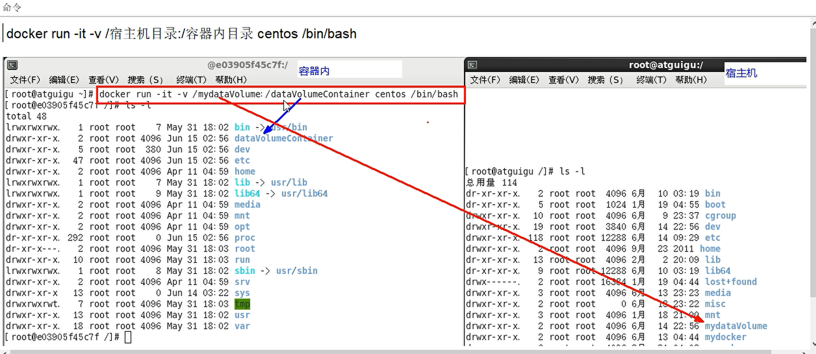Open 终端(T) menu in container terminal

[191, 80]
